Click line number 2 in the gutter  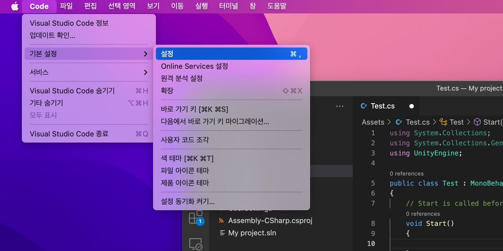(x=373, y=143)
